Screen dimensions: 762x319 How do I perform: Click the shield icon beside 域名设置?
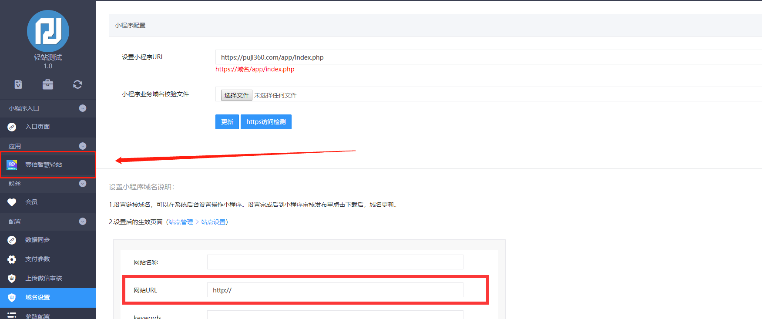click(x=12, y=298)
